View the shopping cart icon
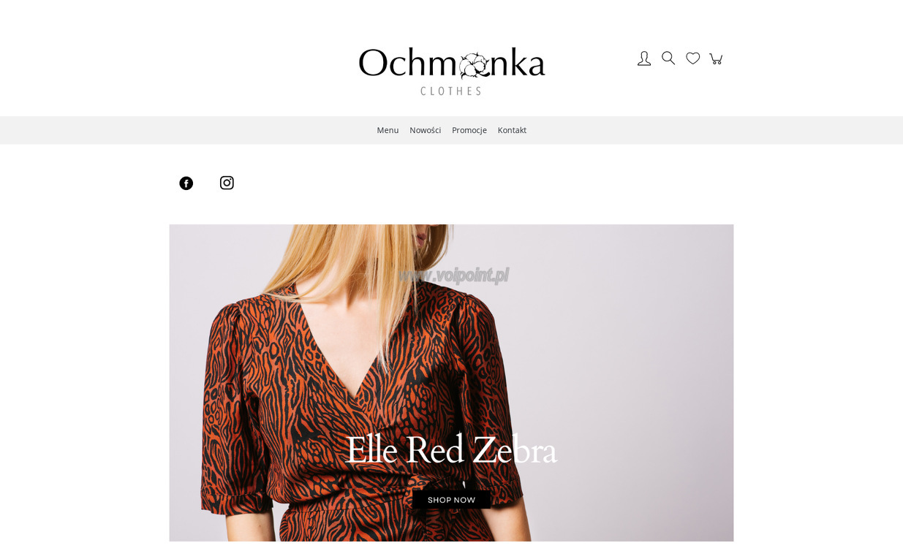 pos(717,58)
